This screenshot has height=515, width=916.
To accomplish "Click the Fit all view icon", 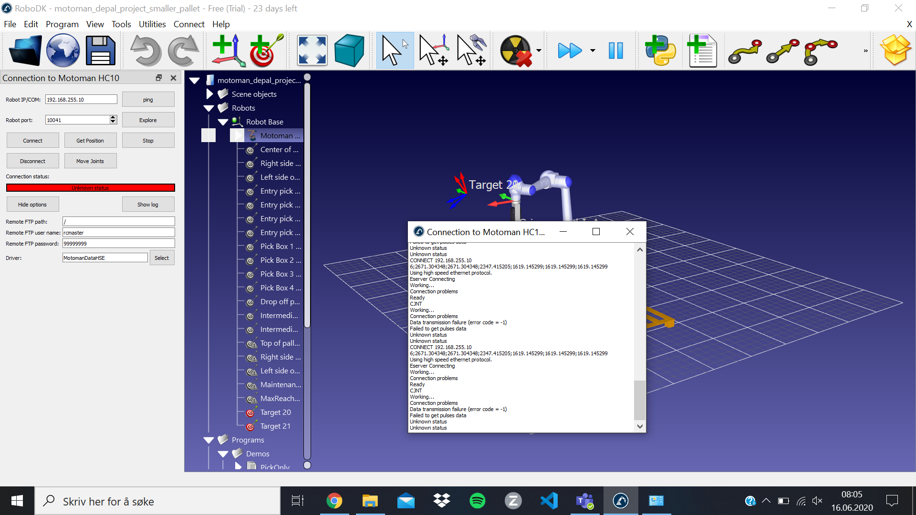I will point(312,51).
